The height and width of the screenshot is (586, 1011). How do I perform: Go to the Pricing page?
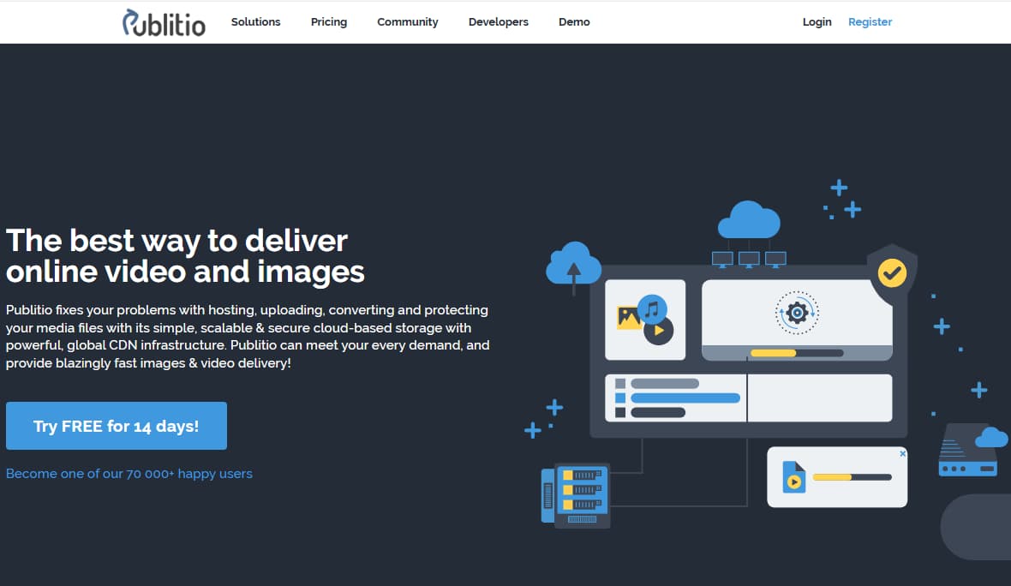(329, 22)
